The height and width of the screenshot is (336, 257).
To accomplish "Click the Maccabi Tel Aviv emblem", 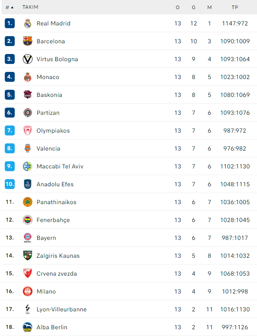I will [27, 166].
